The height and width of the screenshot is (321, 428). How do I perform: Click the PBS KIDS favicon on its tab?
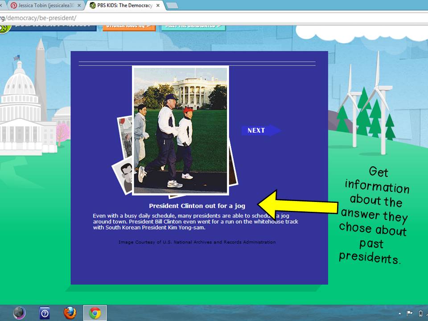pos(92,6)
